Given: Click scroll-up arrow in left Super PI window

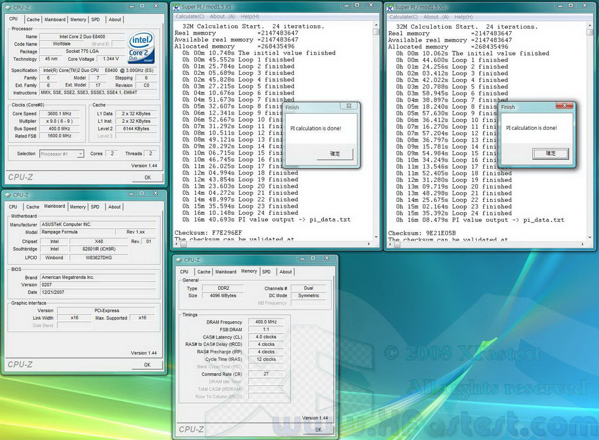Looking at the screenshot, I should point(376,25).
